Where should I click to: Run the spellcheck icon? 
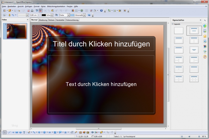(x=37, y=10)
